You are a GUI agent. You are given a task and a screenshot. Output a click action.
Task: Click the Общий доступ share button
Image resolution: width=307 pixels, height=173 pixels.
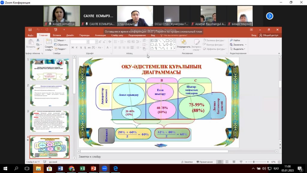[x=269, y=35]
